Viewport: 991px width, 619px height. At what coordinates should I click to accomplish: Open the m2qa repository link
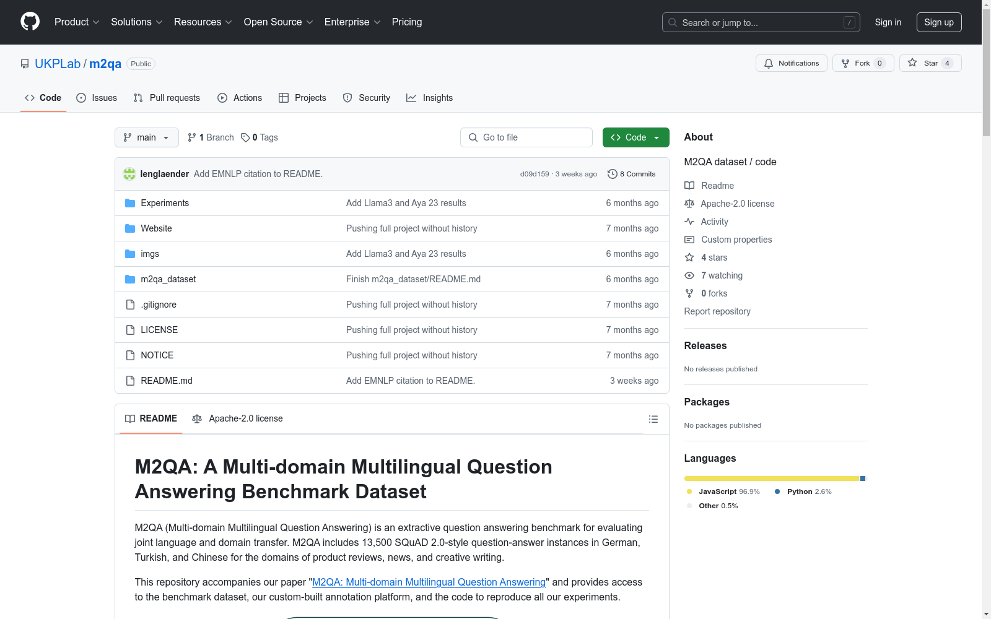[105, 64]
